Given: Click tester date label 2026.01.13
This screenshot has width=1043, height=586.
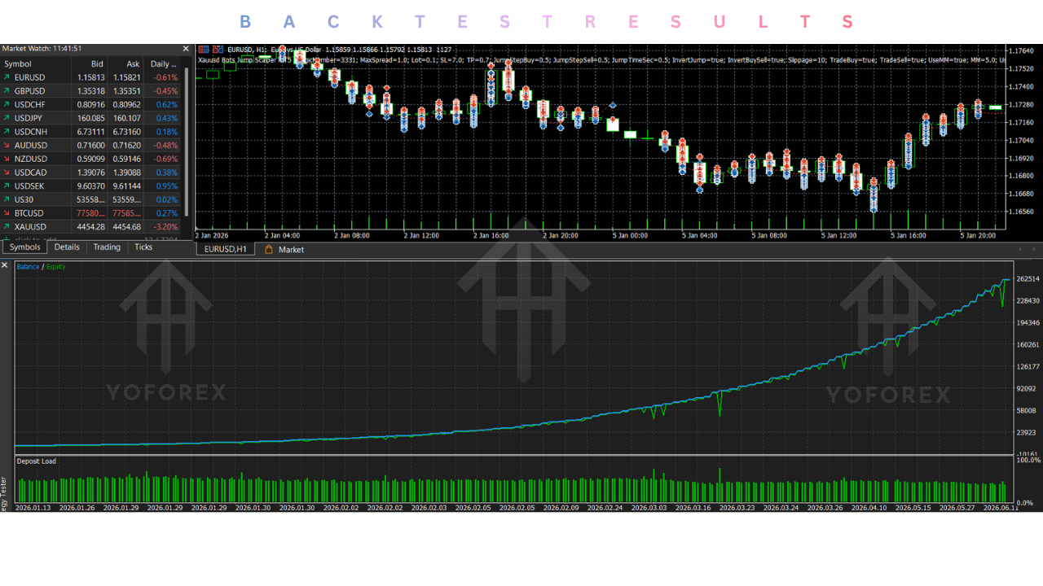Looking at the screenshot, I should tap(33, 507).
